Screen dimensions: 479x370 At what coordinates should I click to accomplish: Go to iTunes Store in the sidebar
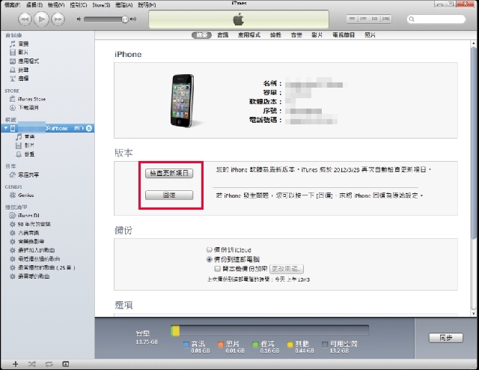[28, 99]
